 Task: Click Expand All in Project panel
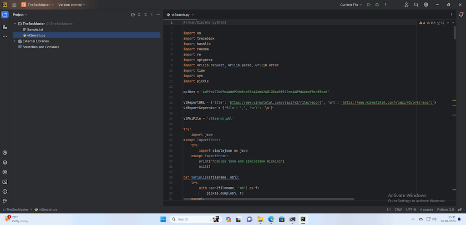click(x=139, y=15)
